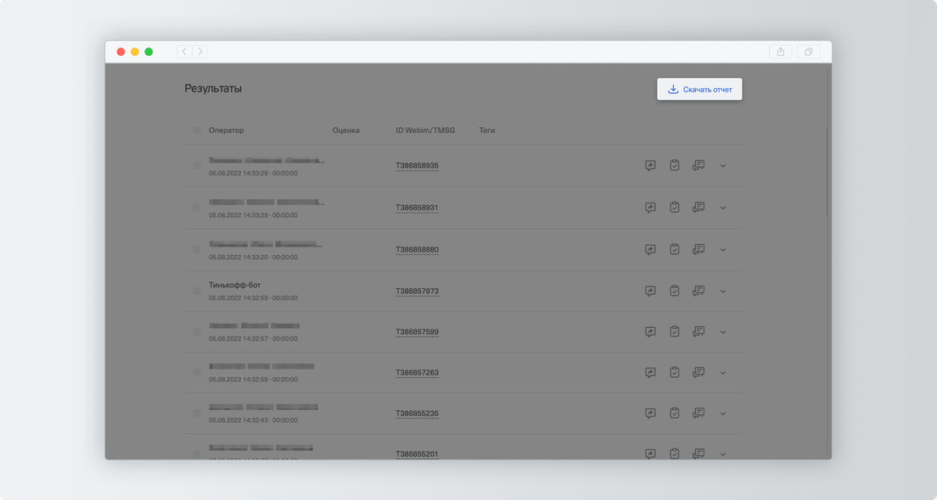This screenshot has height=500, width=937.
Task: Tick the checkbox for the Тинькофф-бот row
Action: (x=197, y=291)
